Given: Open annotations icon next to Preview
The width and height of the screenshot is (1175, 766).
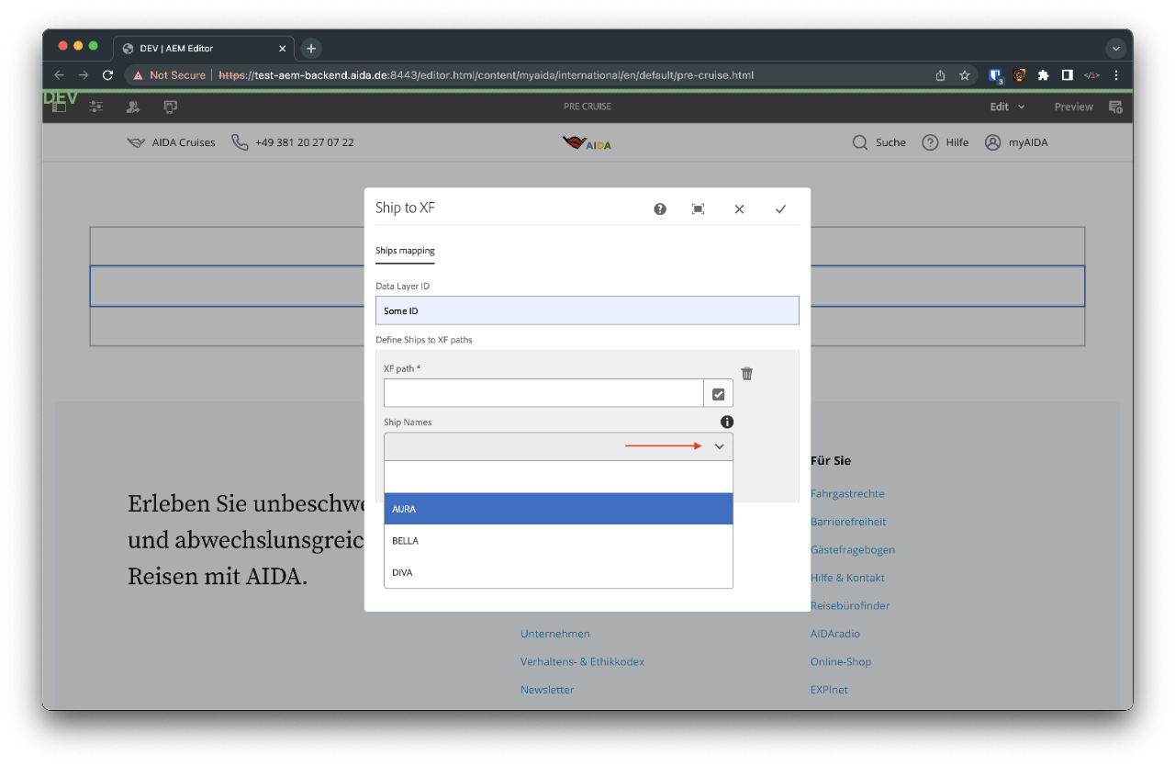Looking at the screenshot, I should point(1115,107).
